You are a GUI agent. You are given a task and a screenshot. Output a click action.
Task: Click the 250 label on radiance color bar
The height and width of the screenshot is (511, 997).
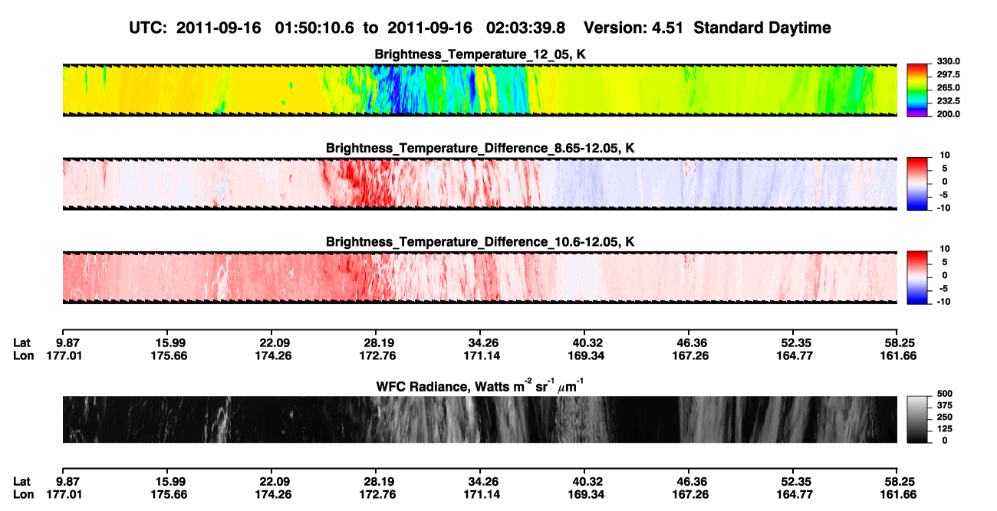(x=944, y=418)
